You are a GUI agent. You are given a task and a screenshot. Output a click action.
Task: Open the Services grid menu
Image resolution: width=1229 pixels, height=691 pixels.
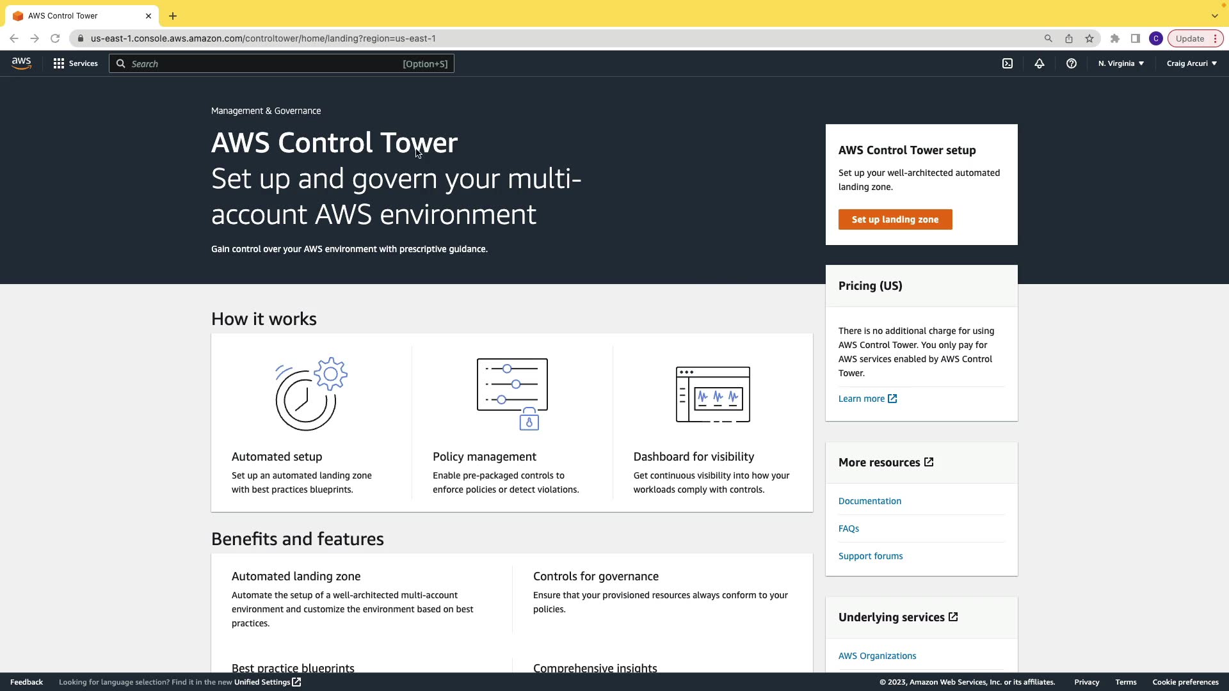click(x=76, y=63)
